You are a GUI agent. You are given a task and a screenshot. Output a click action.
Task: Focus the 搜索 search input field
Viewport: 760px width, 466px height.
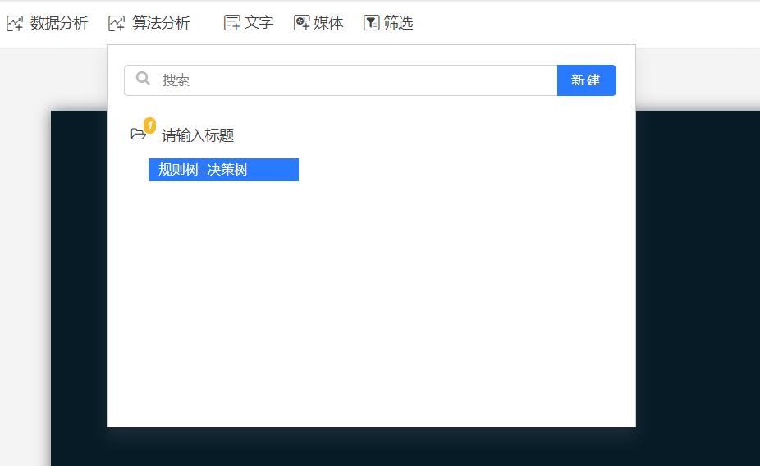click(x=341, y=80)
